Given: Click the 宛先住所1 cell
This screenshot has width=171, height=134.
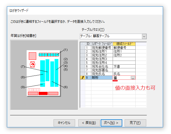Looking at the screenshot, I should click(102, 52).
